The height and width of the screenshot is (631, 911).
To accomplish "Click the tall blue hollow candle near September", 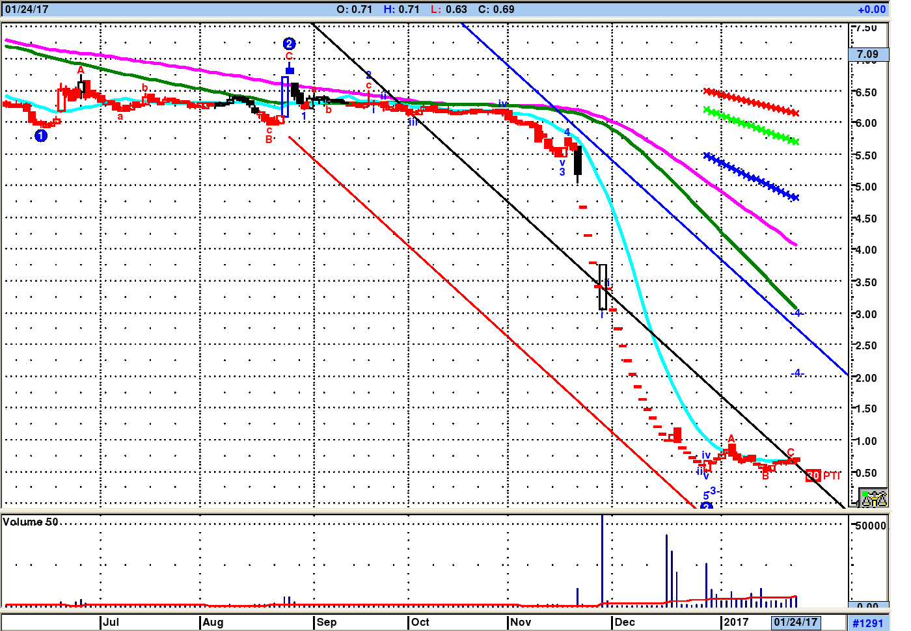I will (284, 97).
